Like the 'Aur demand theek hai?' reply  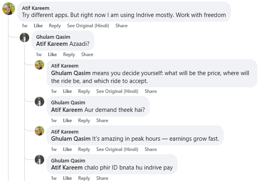tap(67, 121)
